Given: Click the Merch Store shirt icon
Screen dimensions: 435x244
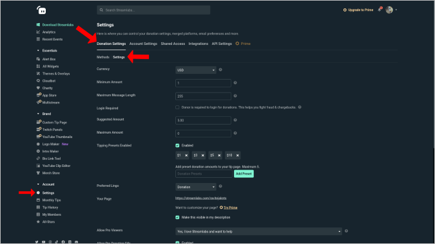Looking at the screenshot, I should 38,173.
